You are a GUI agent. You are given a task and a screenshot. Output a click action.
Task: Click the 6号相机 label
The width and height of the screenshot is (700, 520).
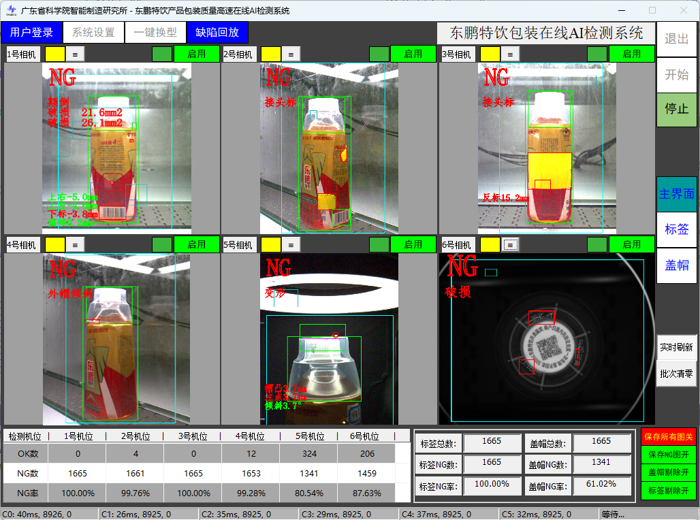458,245
